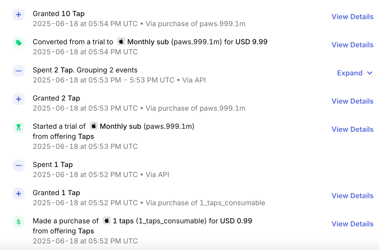Click the minus icon beside Spent 2 Tap
379x250 pixels.
[x=19, y=71]
